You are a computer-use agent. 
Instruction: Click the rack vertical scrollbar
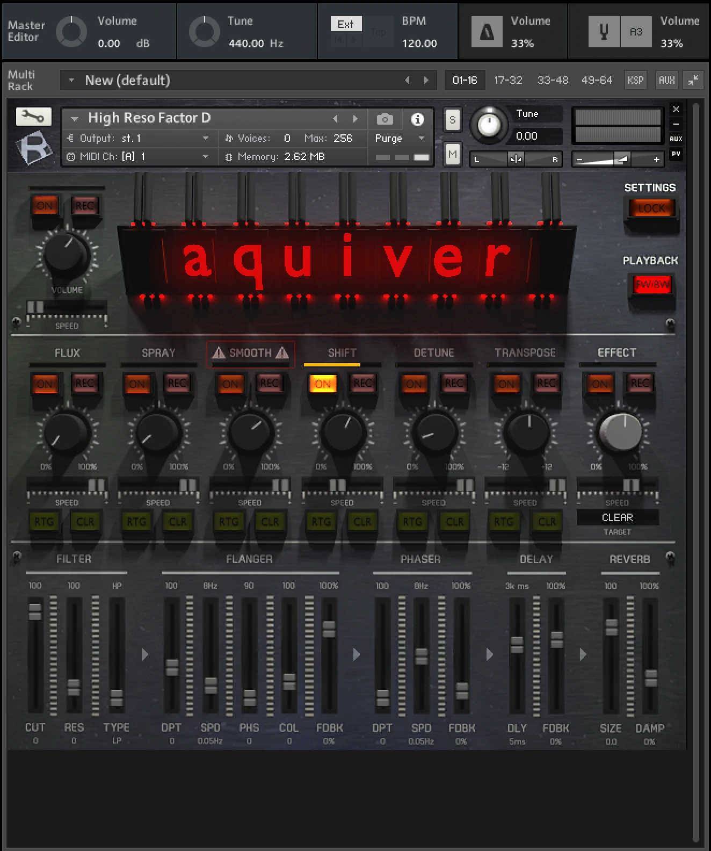click(x=696, y=473)
